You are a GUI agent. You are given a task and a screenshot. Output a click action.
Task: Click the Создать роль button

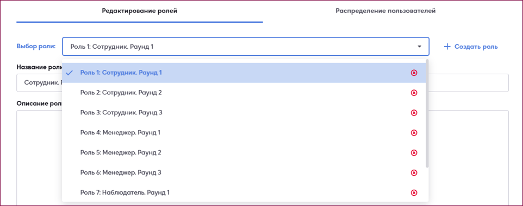(x=471, y=47)
